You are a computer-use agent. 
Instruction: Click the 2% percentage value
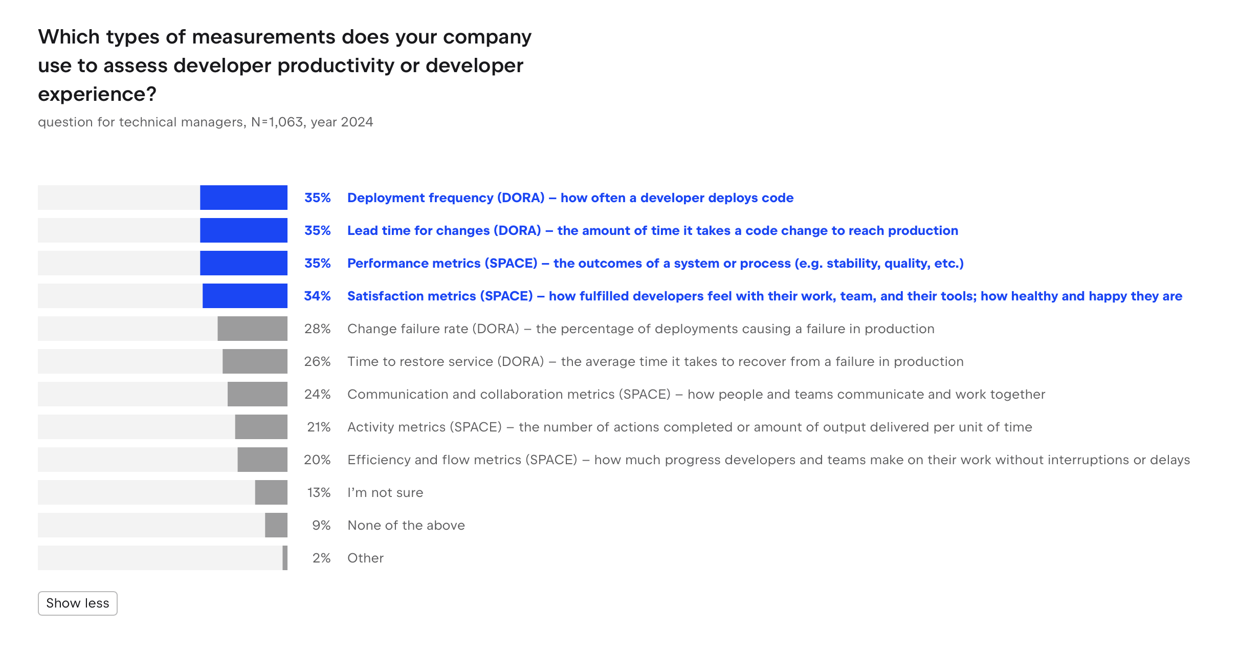321,558
